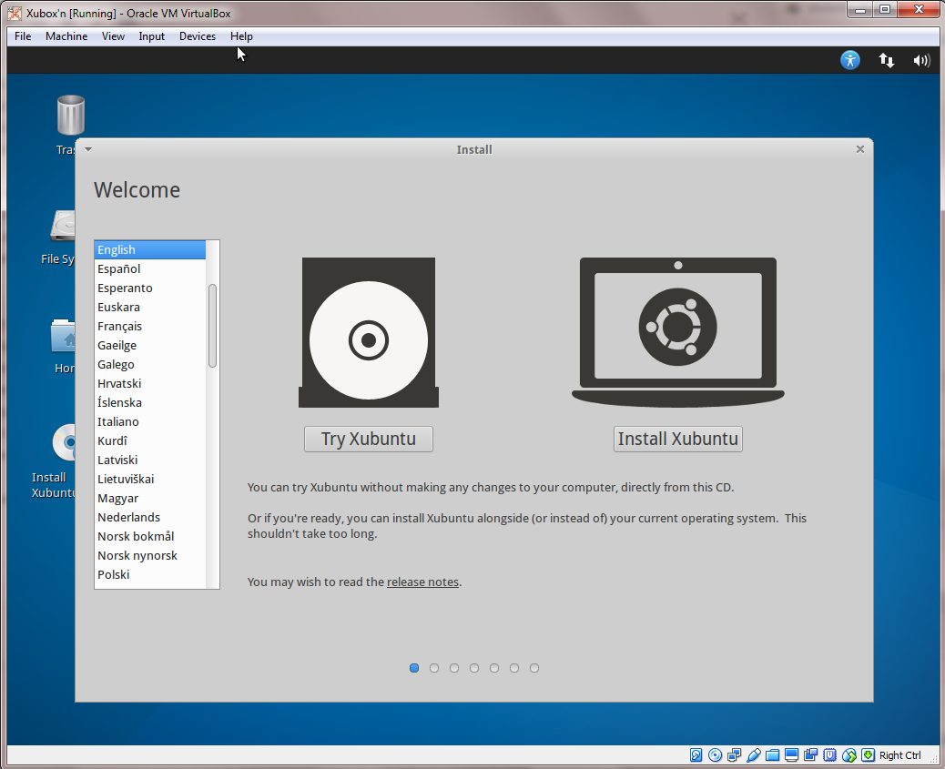The width and height of the screenshot is (945, 769).
Task: Maximize the VirtualBox window
Action: click(885, 10)
